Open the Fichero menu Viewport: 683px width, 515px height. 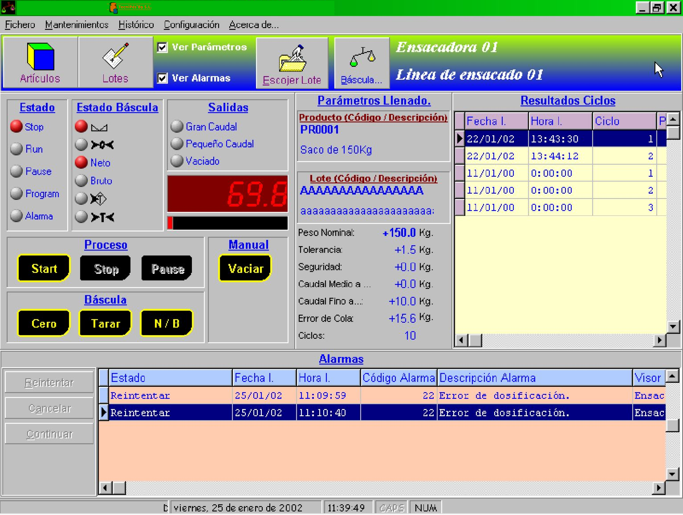click(x=20, y=25)
